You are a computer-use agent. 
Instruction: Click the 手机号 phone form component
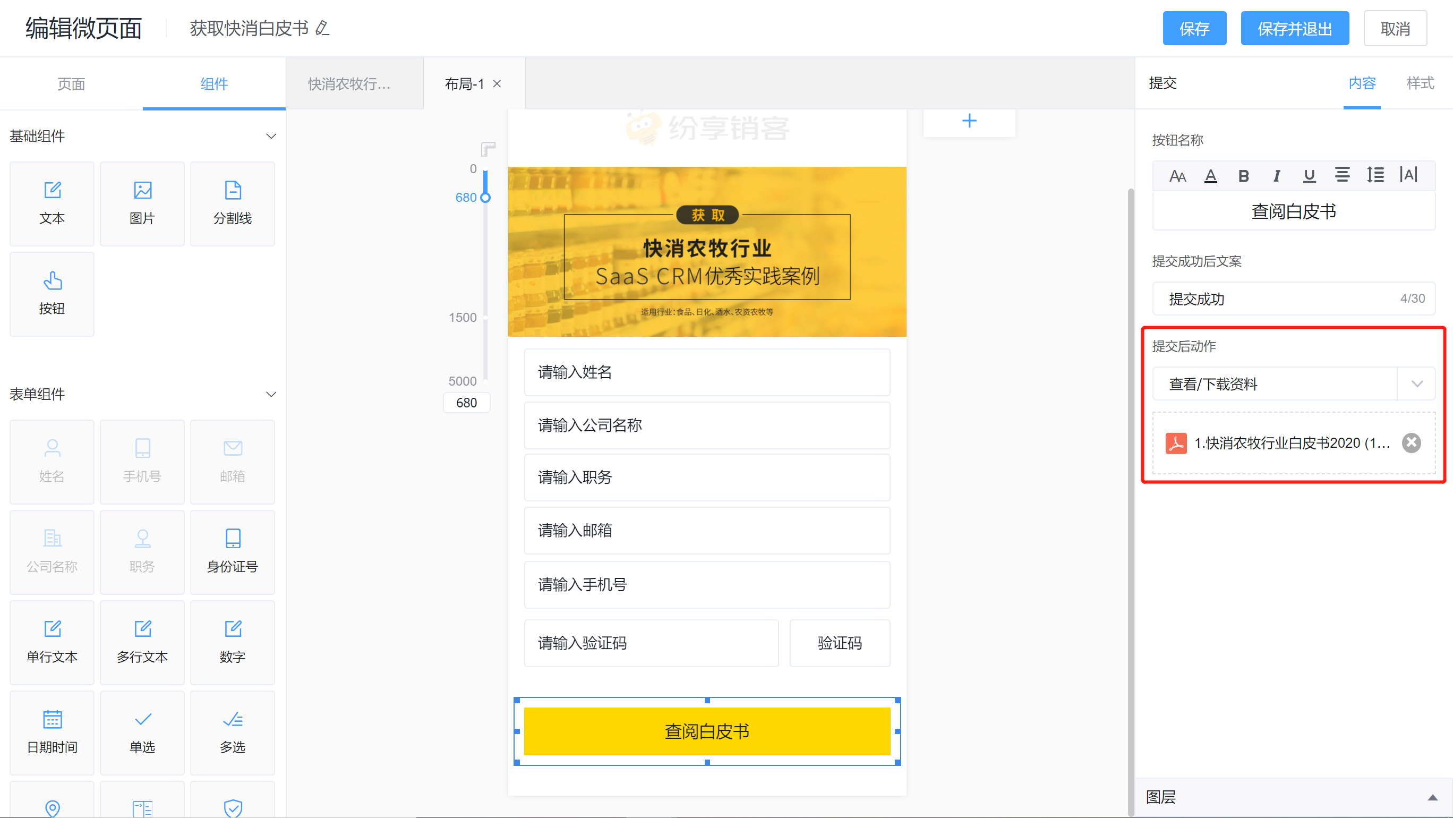point(142,462)
